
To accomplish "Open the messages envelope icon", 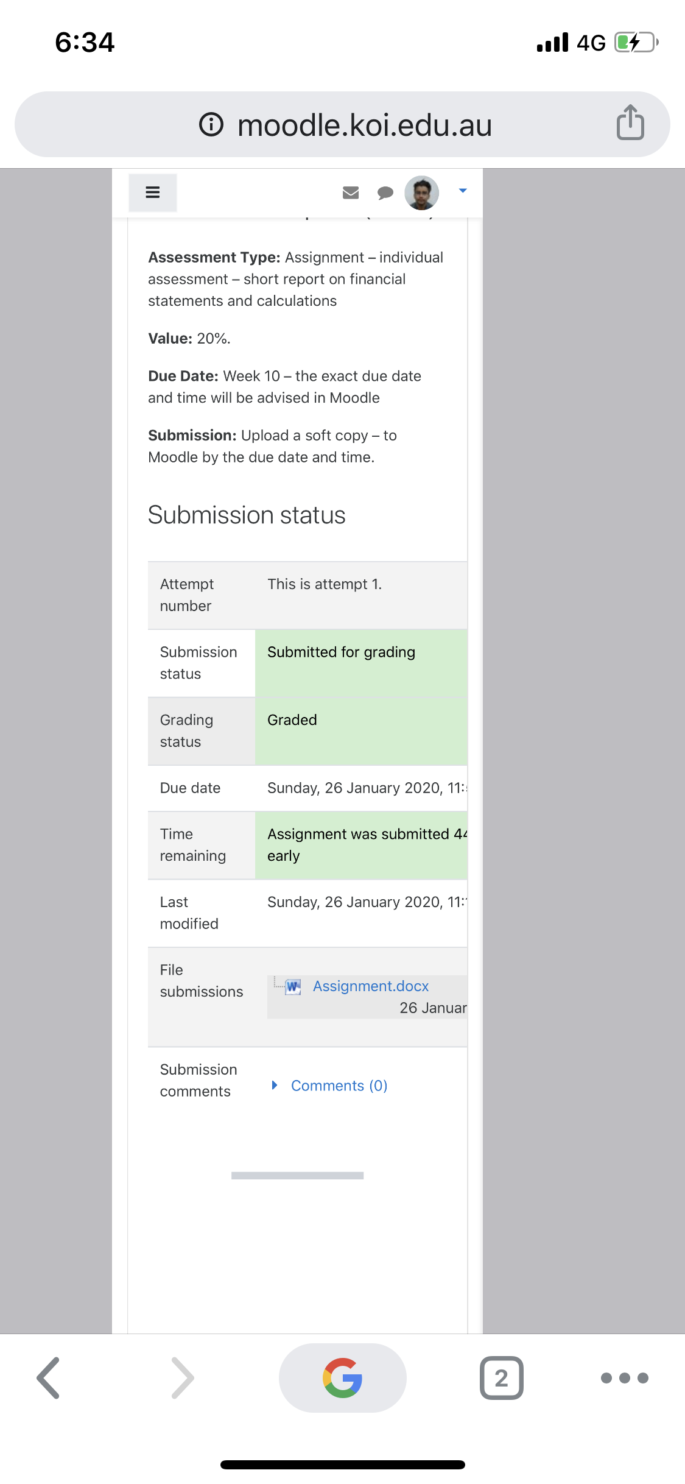I will 351,193.
